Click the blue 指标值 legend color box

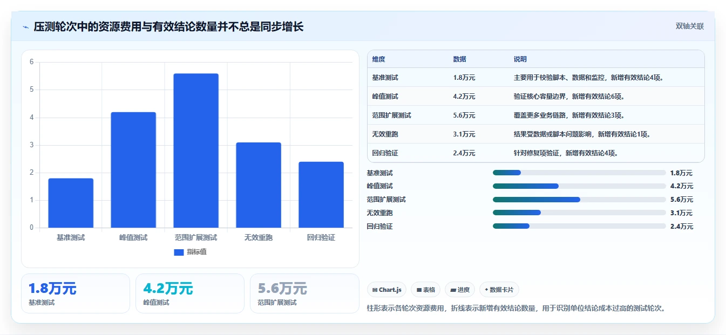(179, 252)
